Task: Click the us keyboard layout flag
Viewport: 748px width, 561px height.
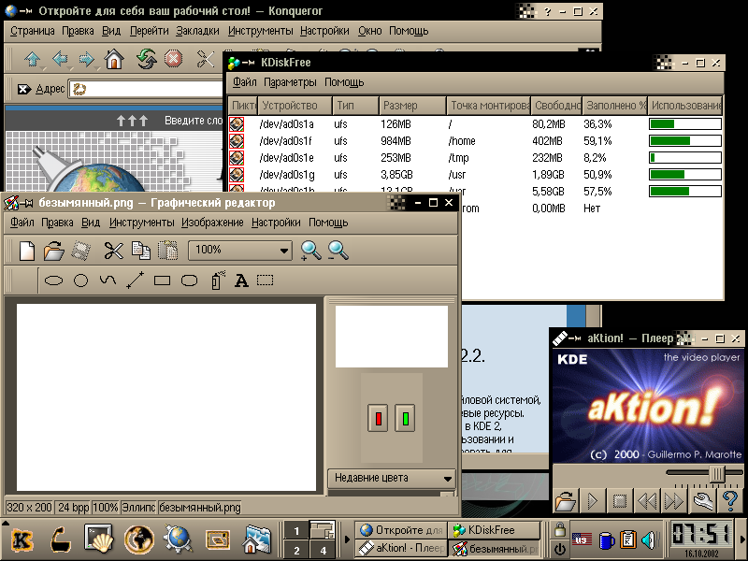Action: [582, 540]
